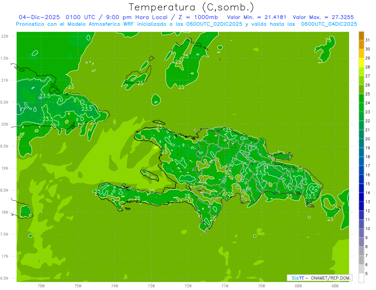The width and height of the screenshot is (376, 290).
Task: Click the '76W' longitude axis label
Action: click(41, 286)
